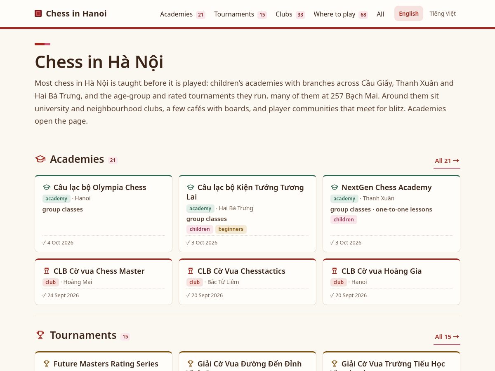Open the All 21 academies link

(447, 161)
